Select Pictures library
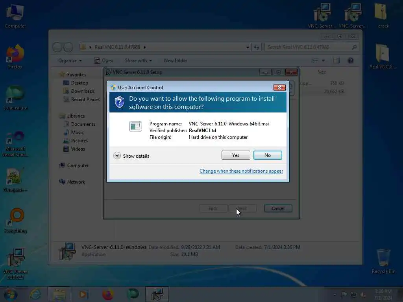The width and height of the screenshot is (403, 302). click(x=79, y=140)
